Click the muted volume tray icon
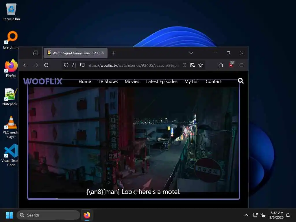 tap(262, 215)
